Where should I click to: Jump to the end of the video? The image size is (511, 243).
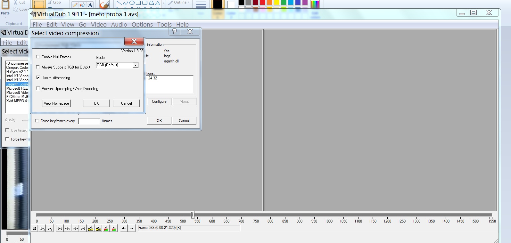click(x=83, y=228)
